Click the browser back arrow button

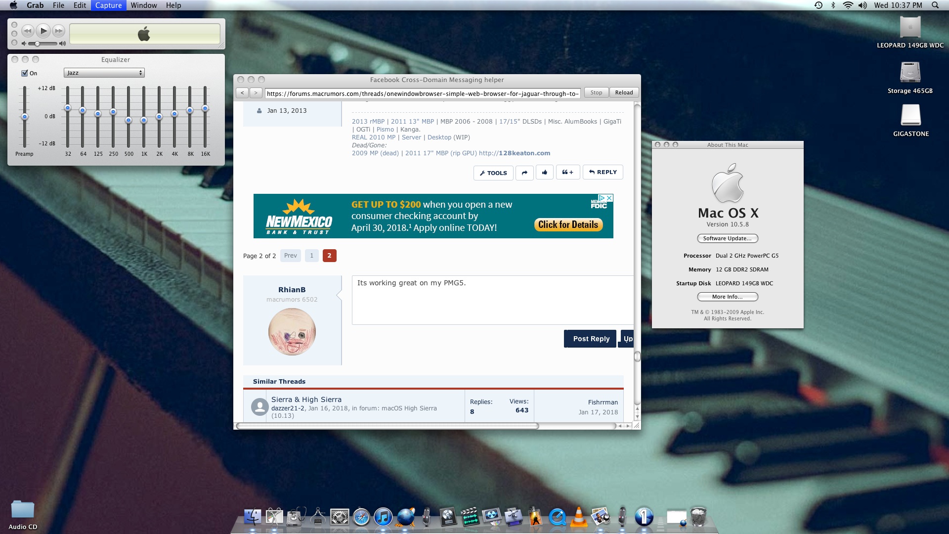[x=242, y=92]
